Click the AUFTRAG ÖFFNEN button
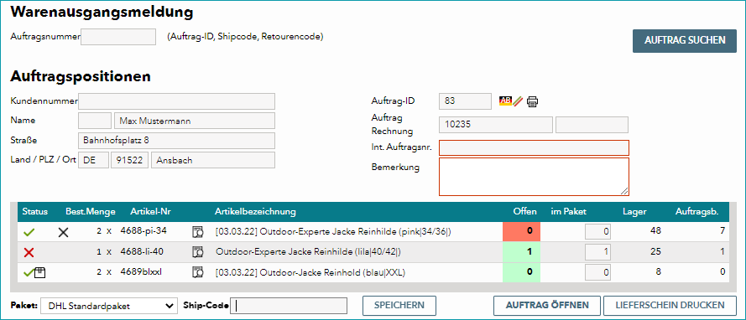 click(x=547, y=305)
